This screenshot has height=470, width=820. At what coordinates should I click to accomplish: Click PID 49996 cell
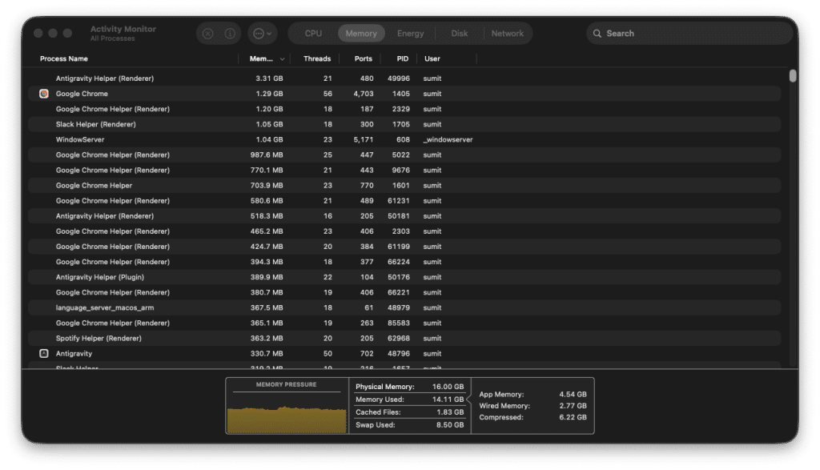click(x=399, y=78)
